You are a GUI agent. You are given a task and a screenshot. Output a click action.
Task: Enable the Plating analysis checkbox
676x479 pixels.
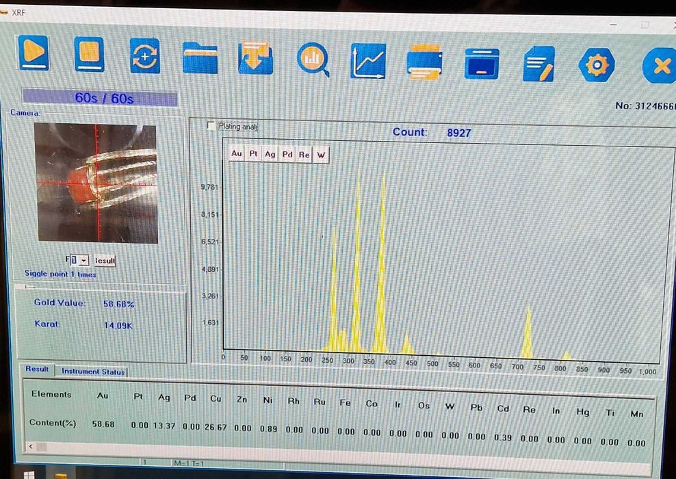pyautogui.click(x=211, y=126)
